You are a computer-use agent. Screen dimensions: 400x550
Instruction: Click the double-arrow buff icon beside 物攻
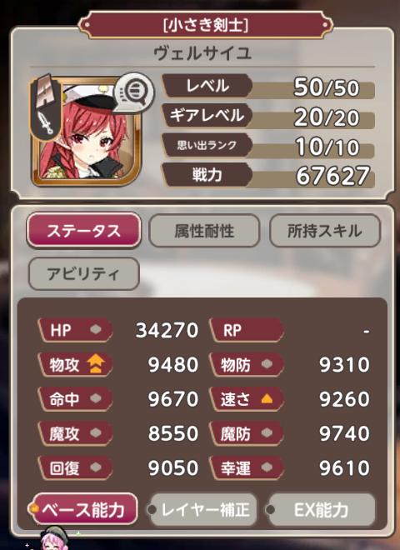point(96,363)
